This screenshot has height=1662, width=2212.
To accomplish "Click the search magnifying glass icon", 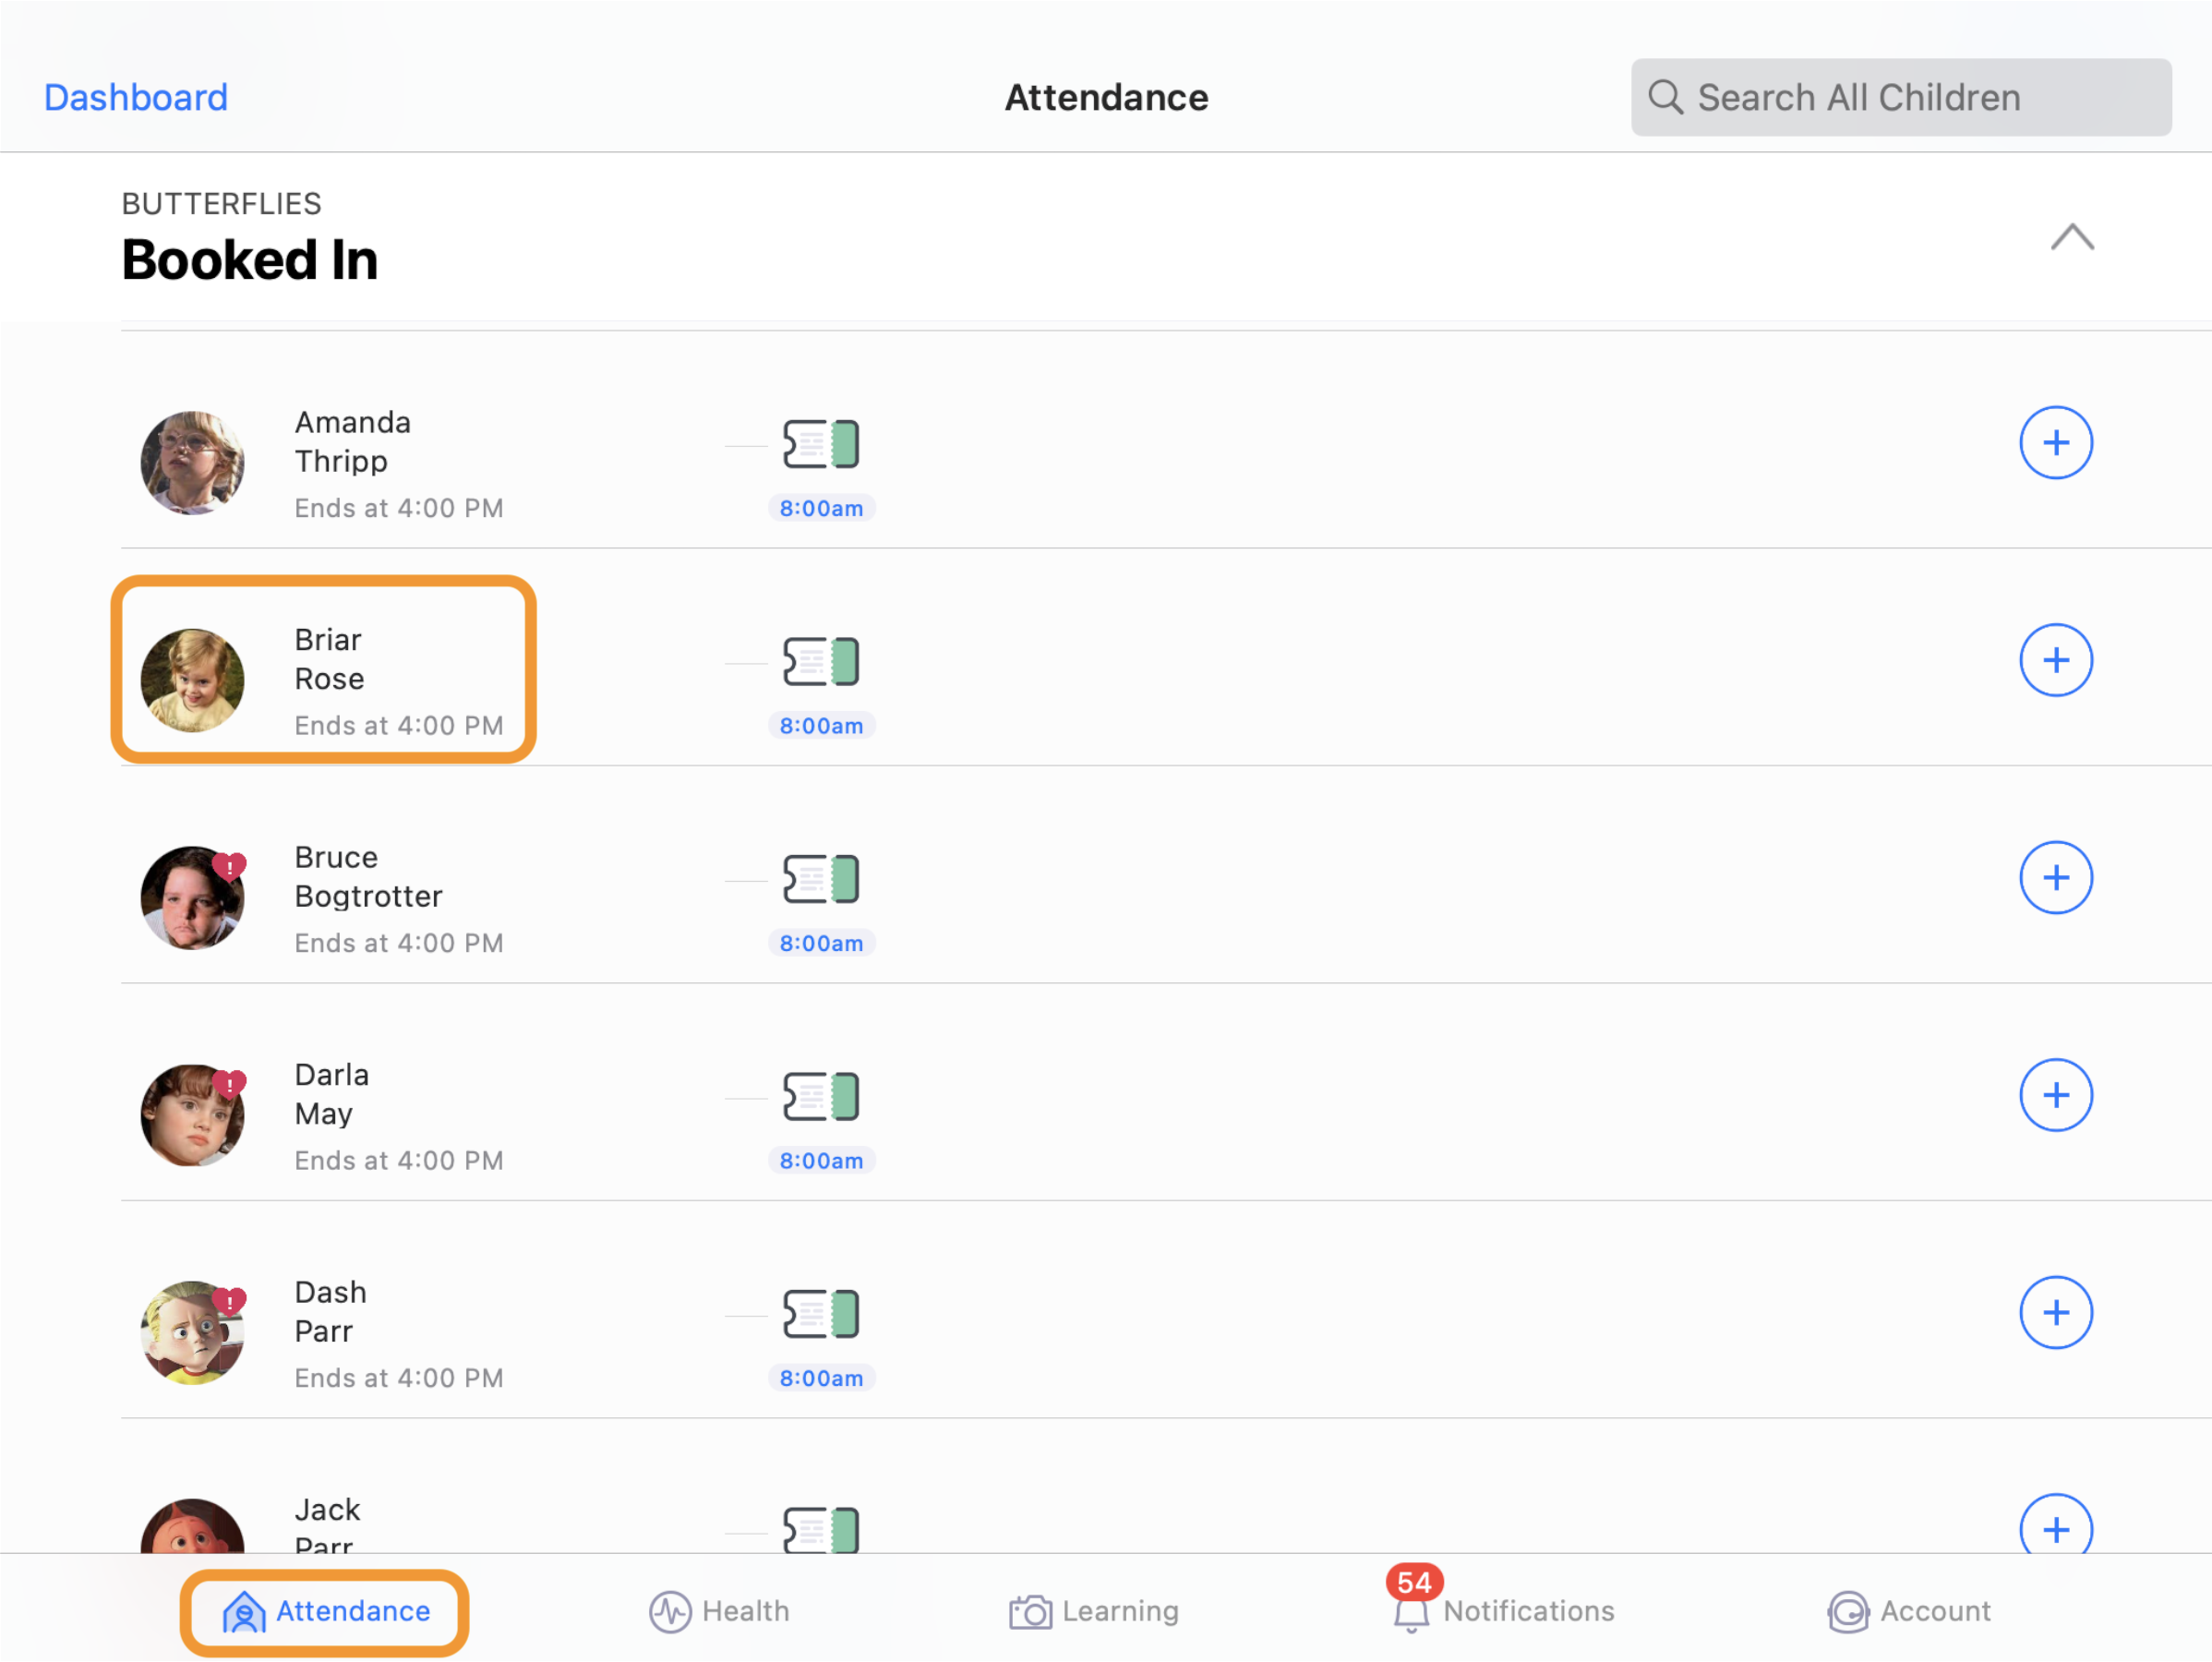I will pyautogui.click(x=1666, y=97).
